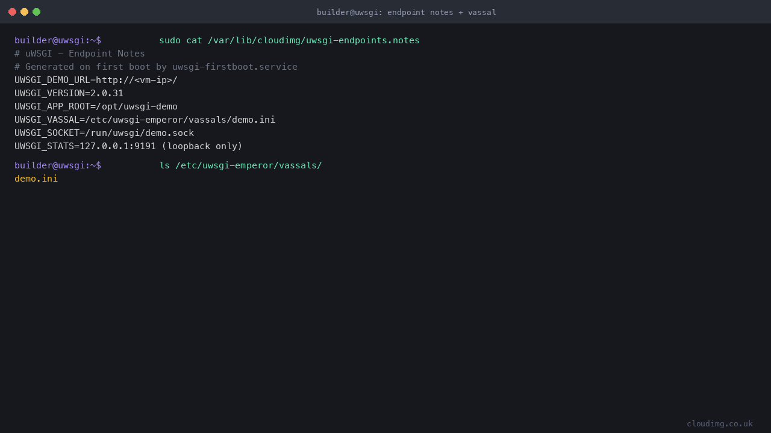The height and width of the screenshot is (433, 771).
Task: Click the 'Generated on first boot' comment line
Action: coord(156,67)
